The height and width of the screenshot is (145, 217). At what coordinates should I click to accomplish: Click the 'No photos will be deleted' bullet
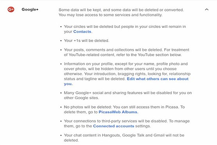pyautogui.click(x=124, y=109)
